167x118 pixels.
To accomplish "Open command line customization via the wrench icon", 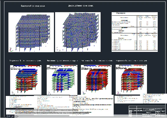I will (12, 116).
